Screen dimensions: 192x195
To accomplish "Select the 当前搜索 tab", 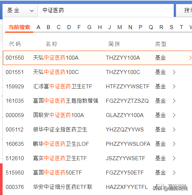I will pos(19,27).
